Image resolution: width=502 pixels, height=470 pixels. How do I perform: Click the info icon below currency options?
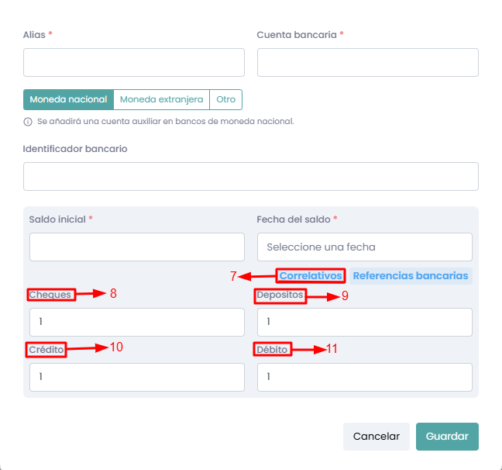28,122
